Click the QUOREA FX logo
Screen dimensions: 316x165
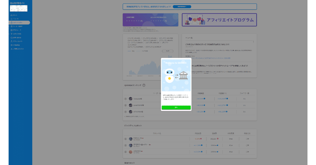coord(17,3)
